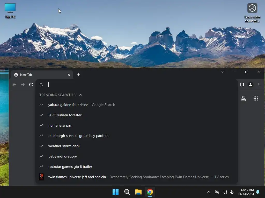Open the clock and date flyout
The image size is (265, 198).
pos(246,192)
